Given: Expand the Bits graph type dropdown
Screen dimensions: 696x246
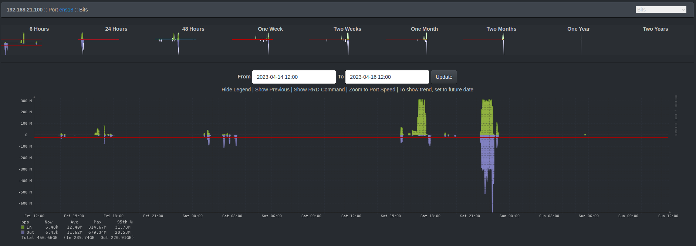Looking at the screenshot, I should [x=660, y=10].
